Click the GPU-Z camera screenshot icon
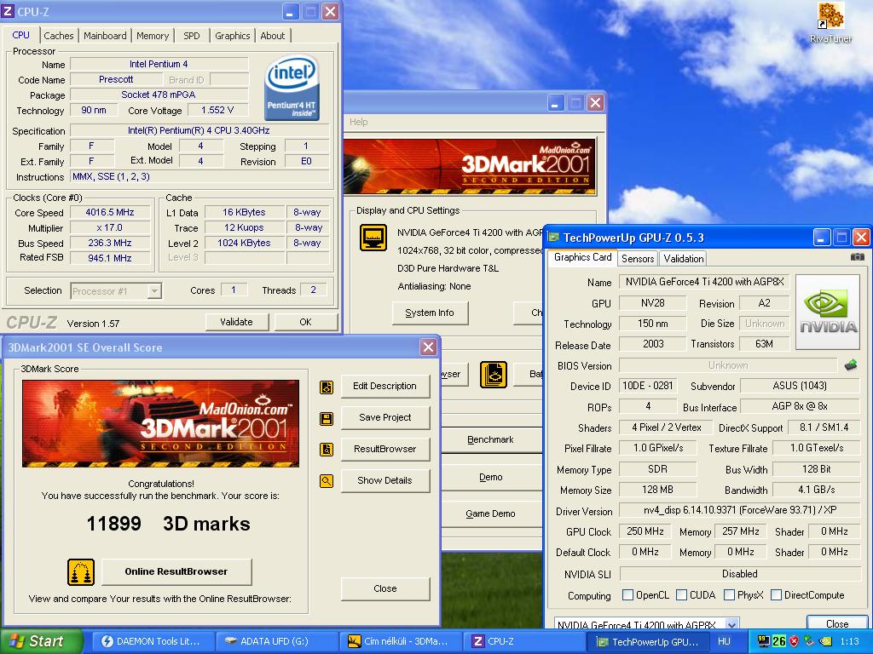 (x=857, y=257)
